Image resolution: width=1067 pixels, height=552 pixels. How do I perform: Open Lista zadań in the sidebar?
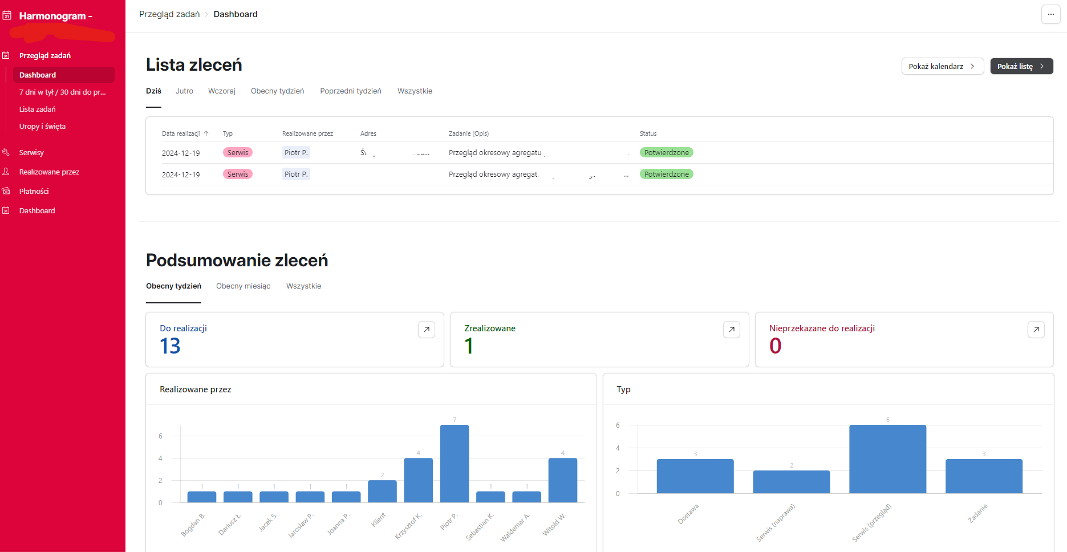[38, 109]
